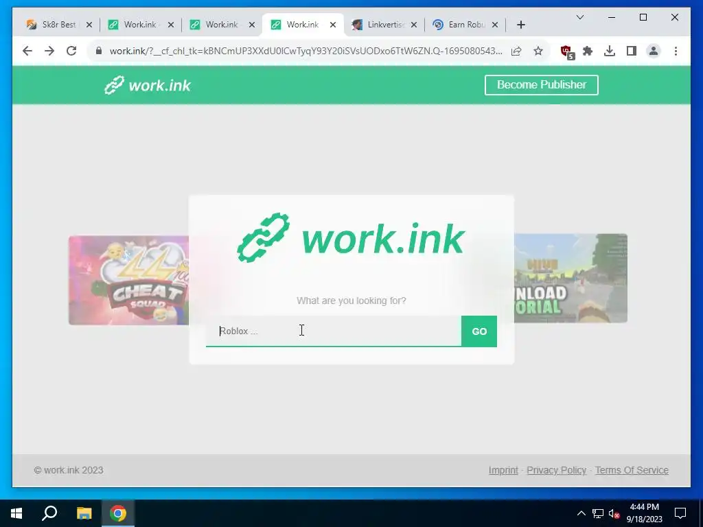Image resolution: width=703 pixels, height=527 pixels.
Task: Open the Terms Of Service link
Action: [x=632, y=470]
